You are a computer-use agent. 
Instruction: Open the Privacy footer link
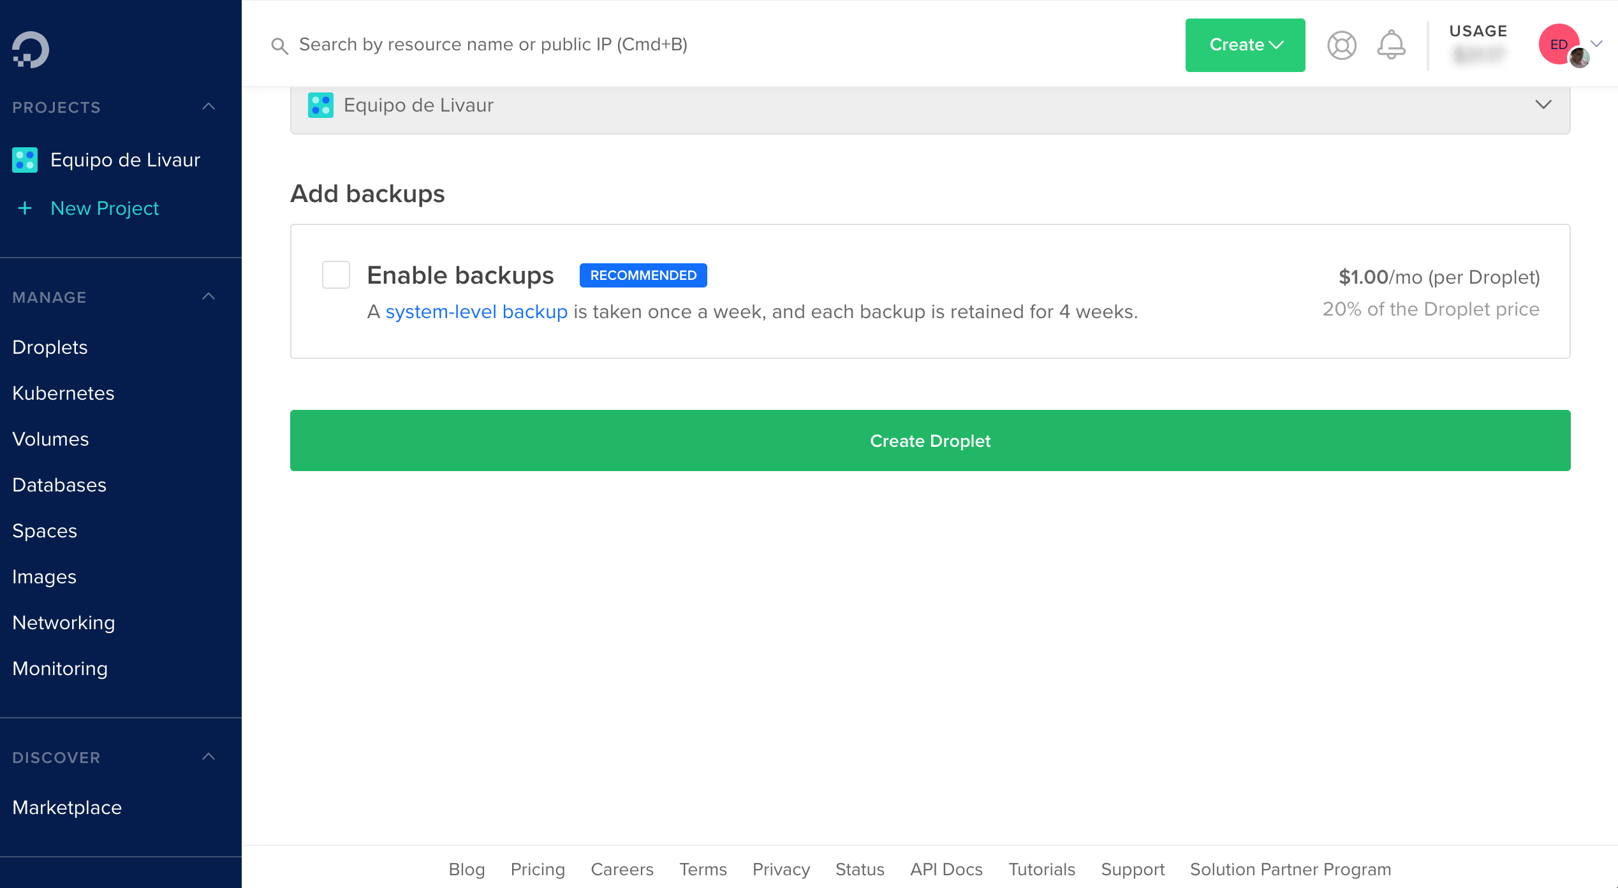781,870
